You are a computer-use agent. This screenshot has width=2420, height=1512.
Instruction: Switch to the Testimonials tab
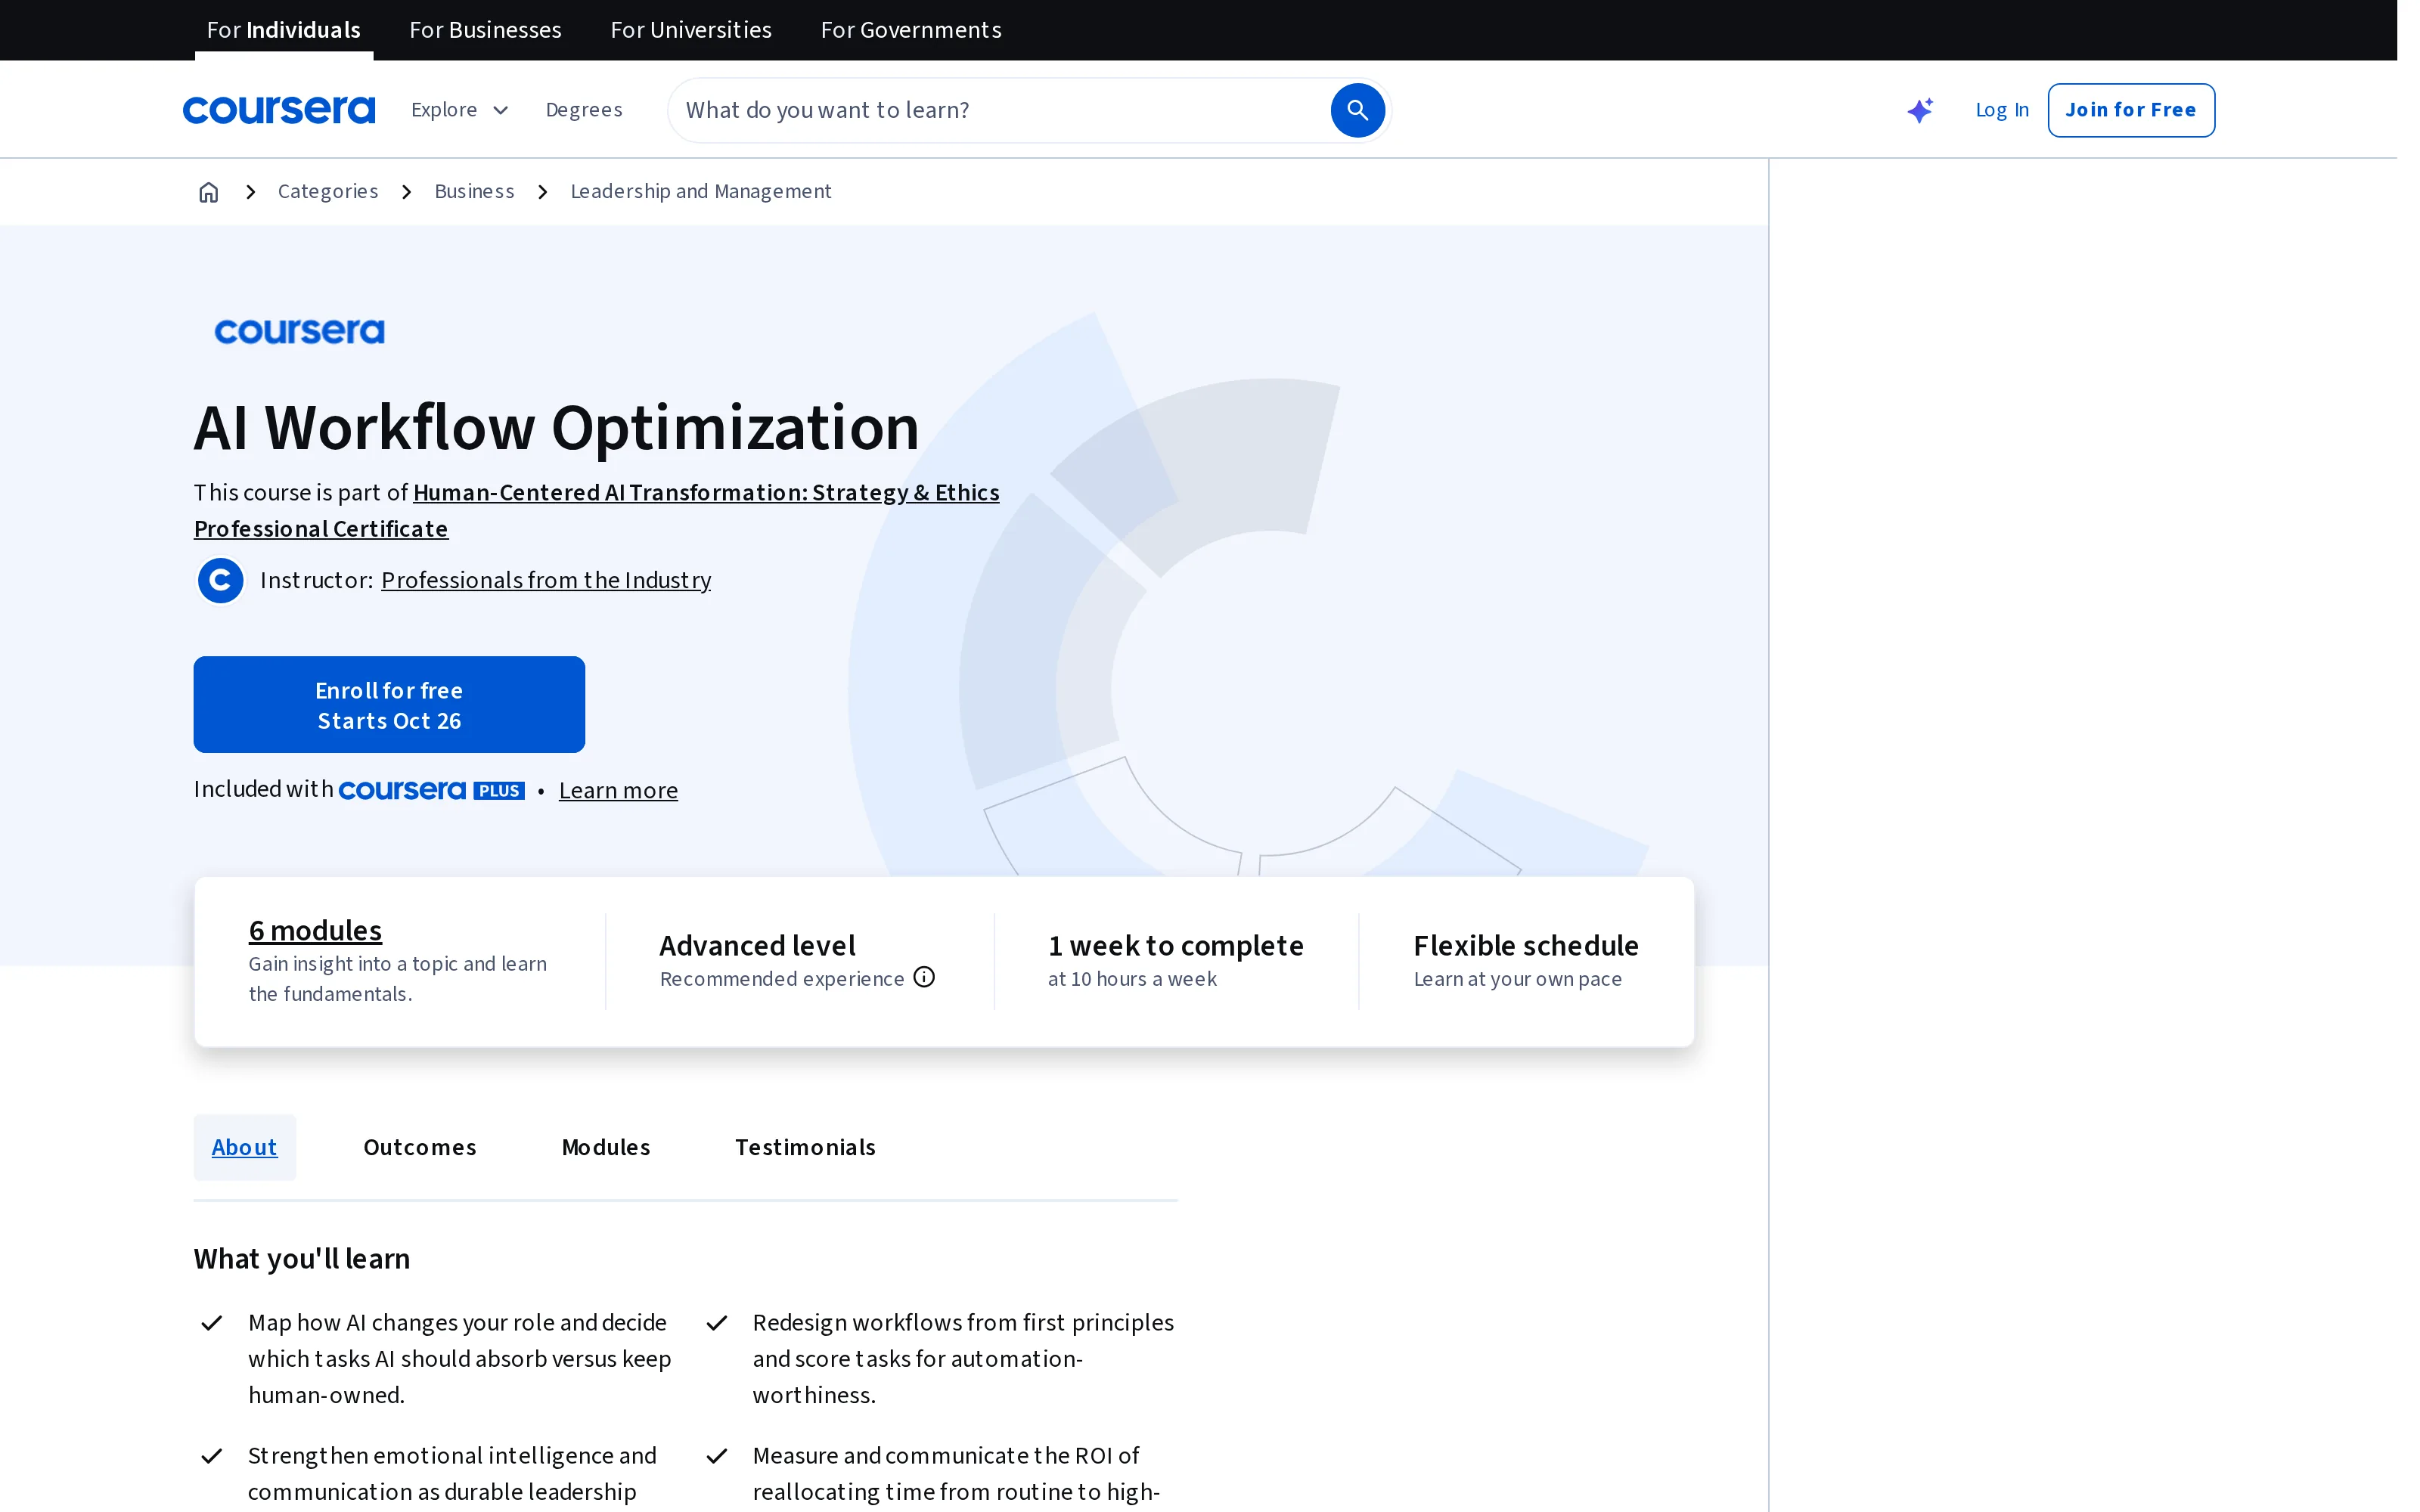tap(805, 1147)
